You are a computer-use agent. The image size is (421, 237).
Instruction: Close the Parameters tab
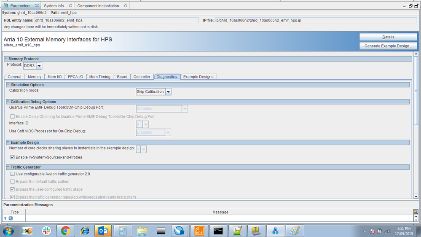pyautogui.click(x=37, y=5)
